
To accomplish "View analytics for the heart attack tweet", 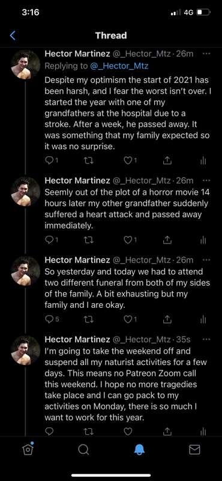I will [203, 241].
